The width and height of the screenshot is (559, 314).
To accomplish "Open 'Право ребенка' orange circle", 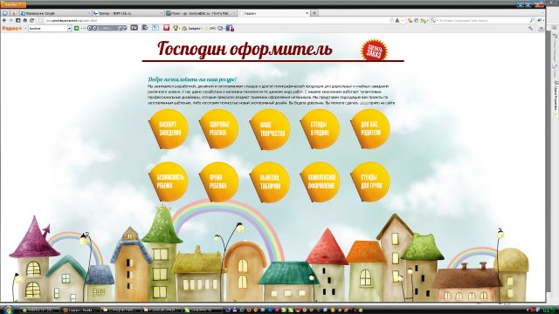I will 218,182.
